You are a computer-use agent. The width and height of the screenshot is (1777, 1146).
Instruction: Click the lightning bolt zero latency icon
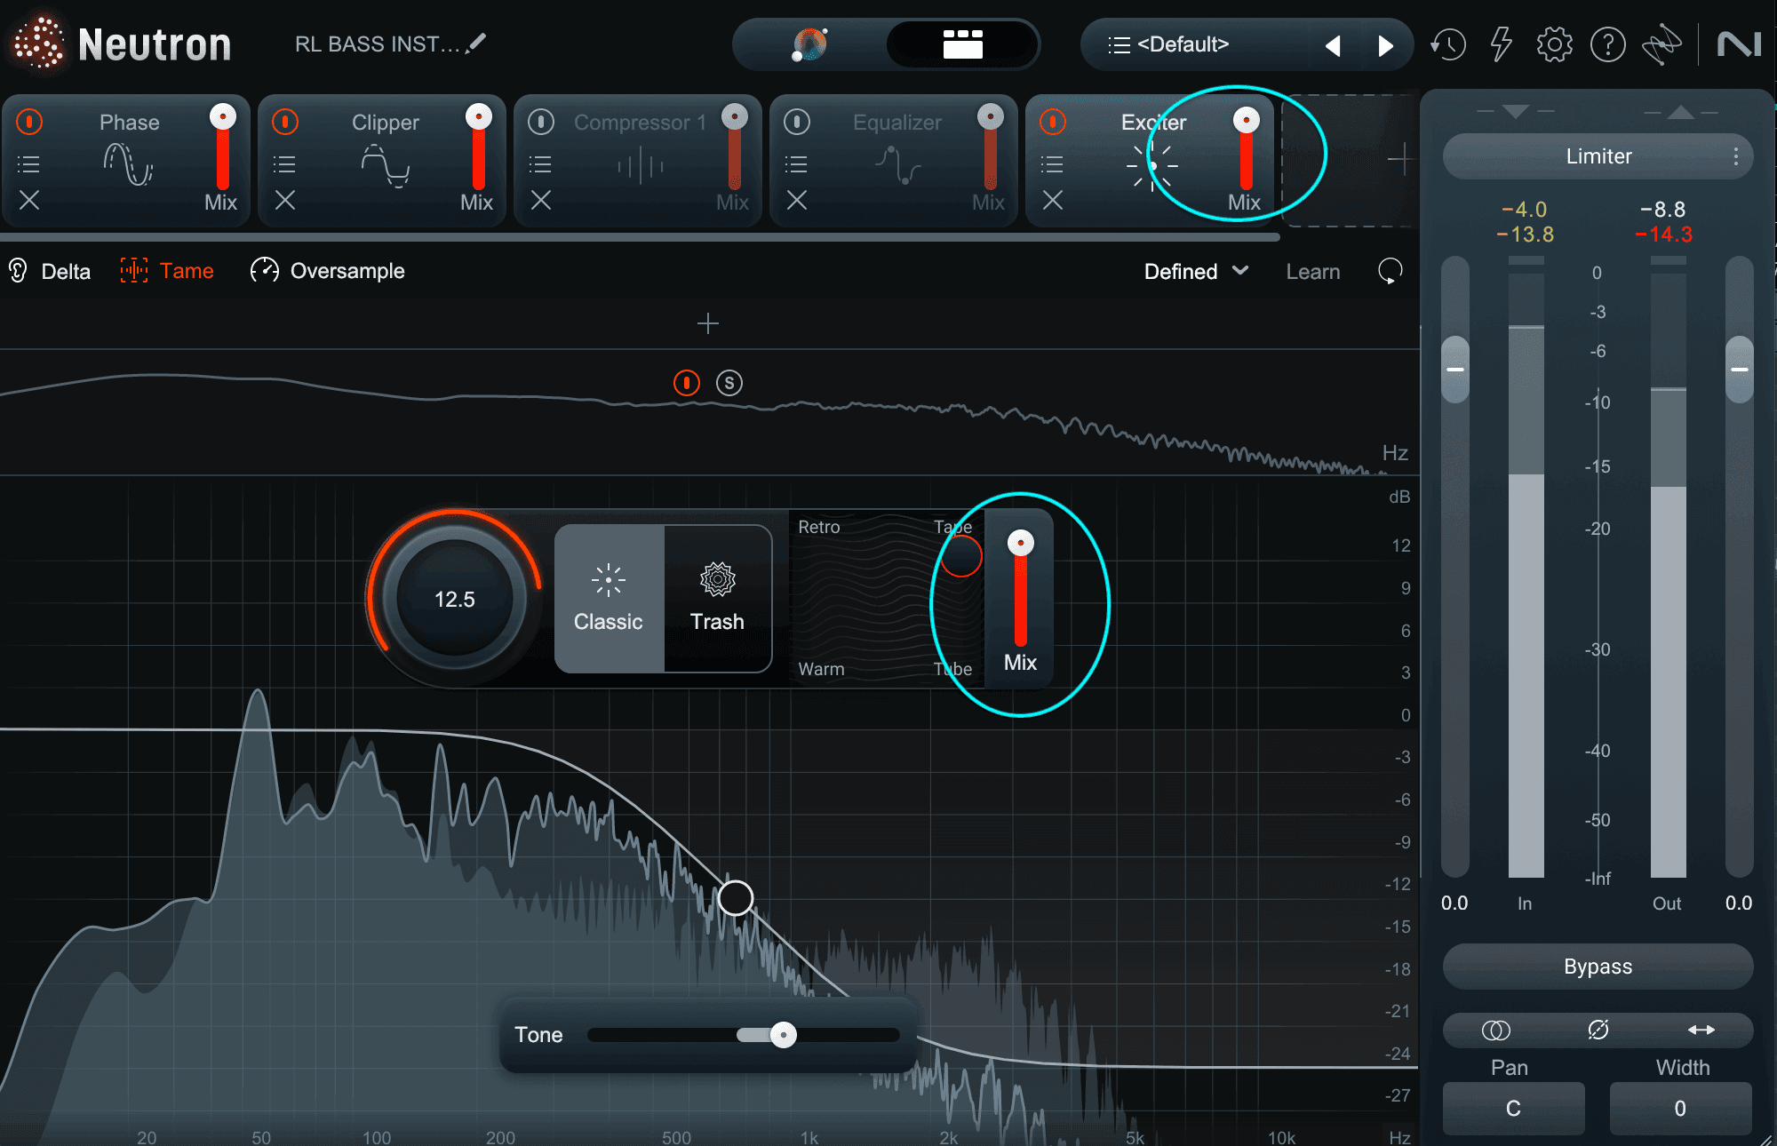click(x=1501, y=44)
